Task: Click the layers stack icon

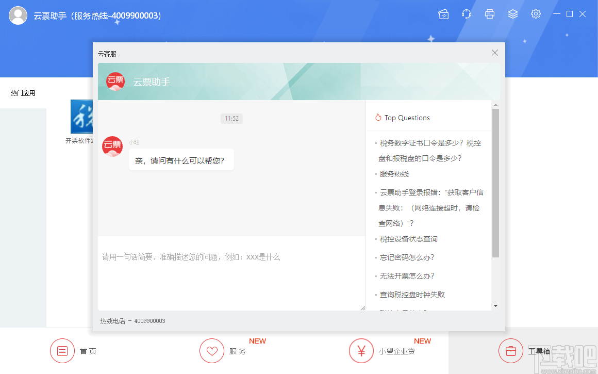Action: point(513,14)
